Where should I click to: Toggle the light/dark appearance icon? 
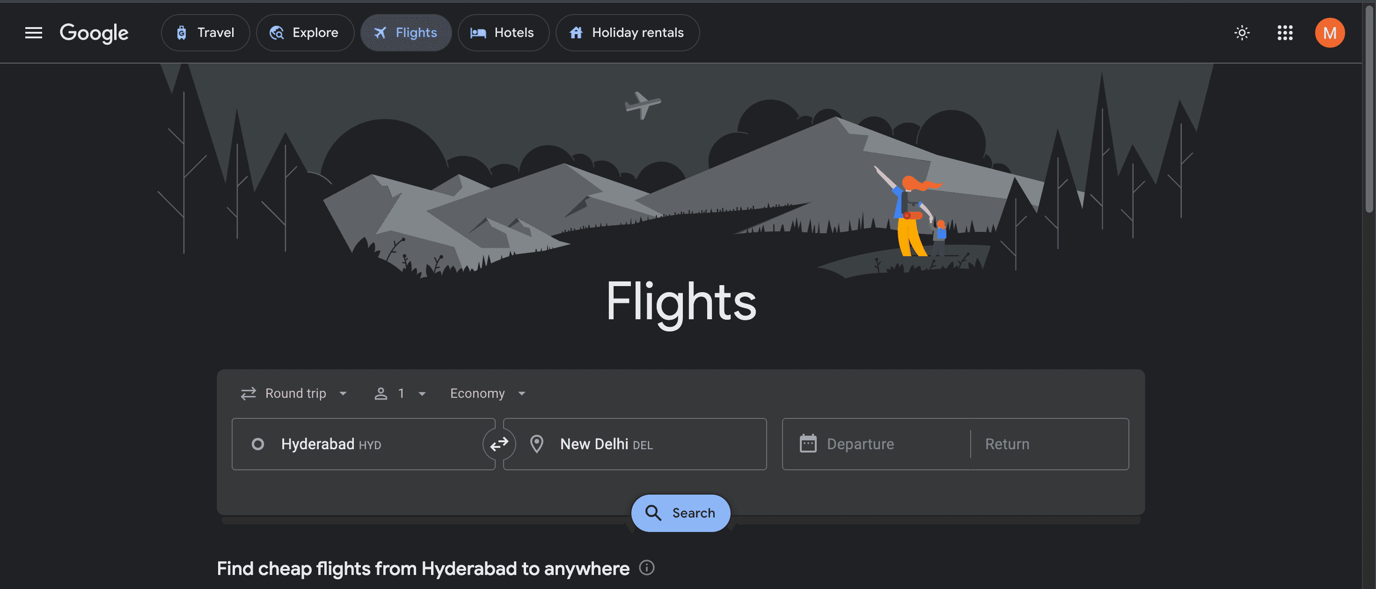(1241, 33)
